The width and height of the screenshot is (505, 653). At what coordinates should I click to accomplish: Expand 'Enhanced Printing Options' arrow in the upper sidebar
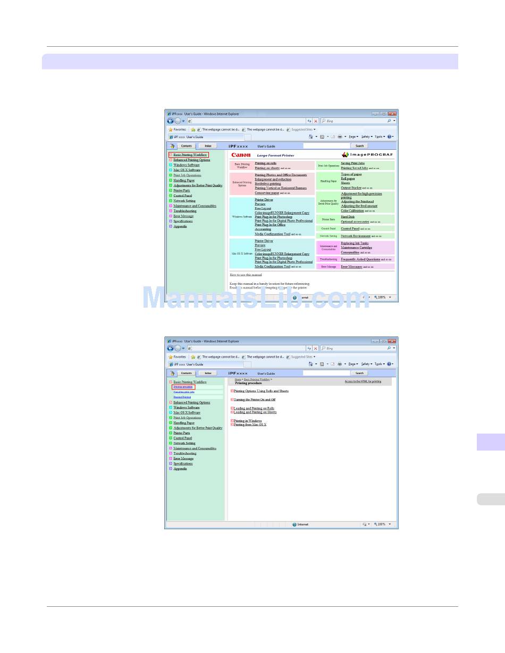(171, 160)
